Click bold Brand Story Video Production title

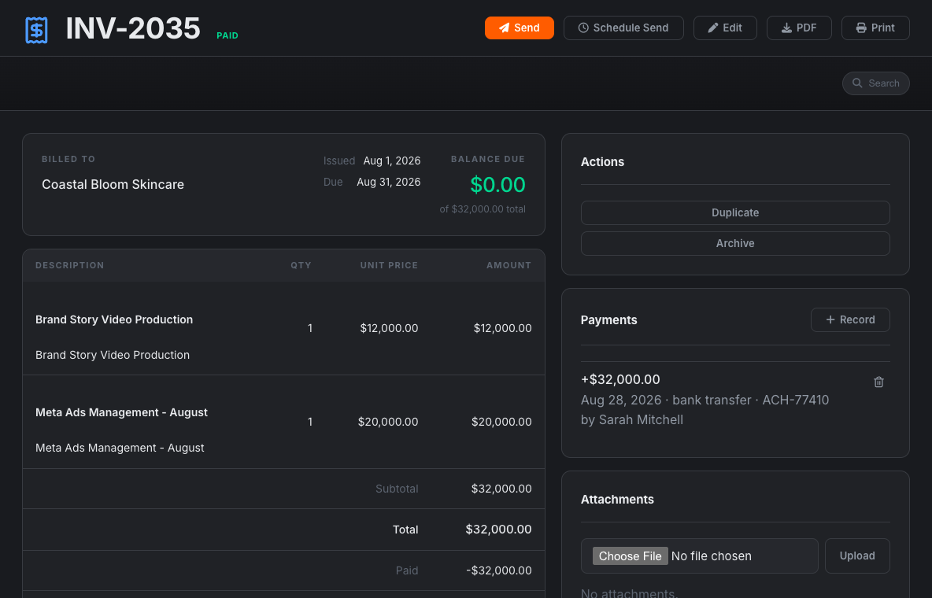coord(114,319)
